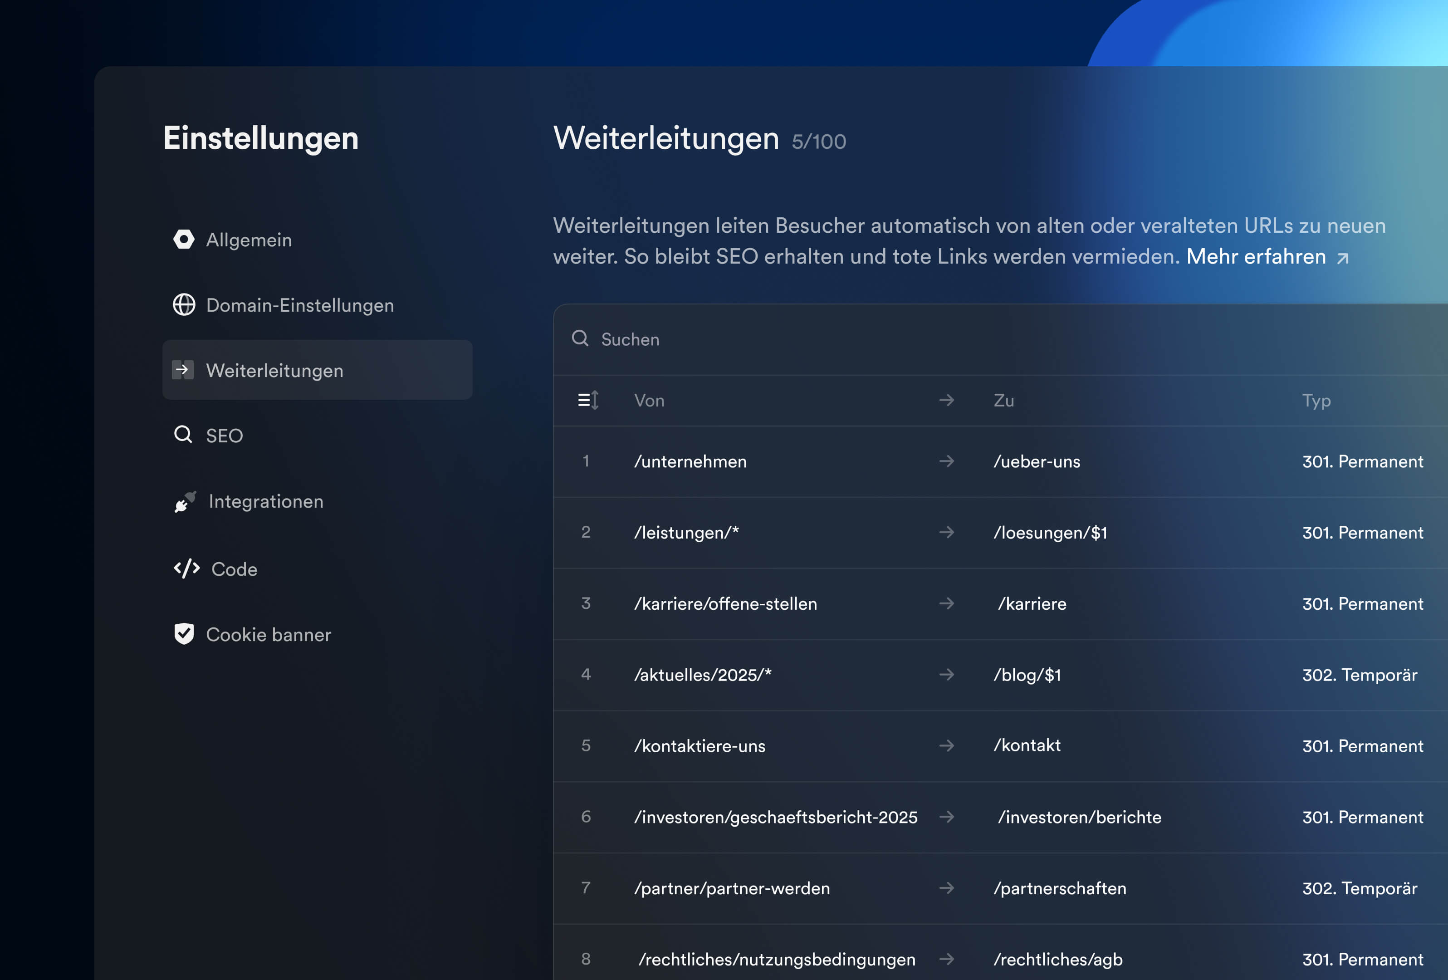Click into the Suchen search field
The height and width of the screenshot is (980, 1448).
tap(1001, 339)
